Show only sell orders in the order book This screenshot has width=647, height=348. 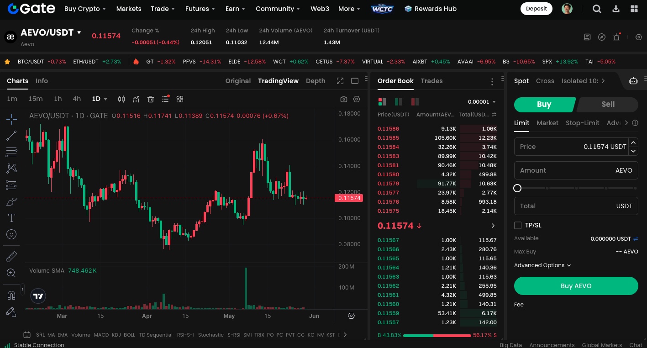pyautogui.click(x=415, y=102)
